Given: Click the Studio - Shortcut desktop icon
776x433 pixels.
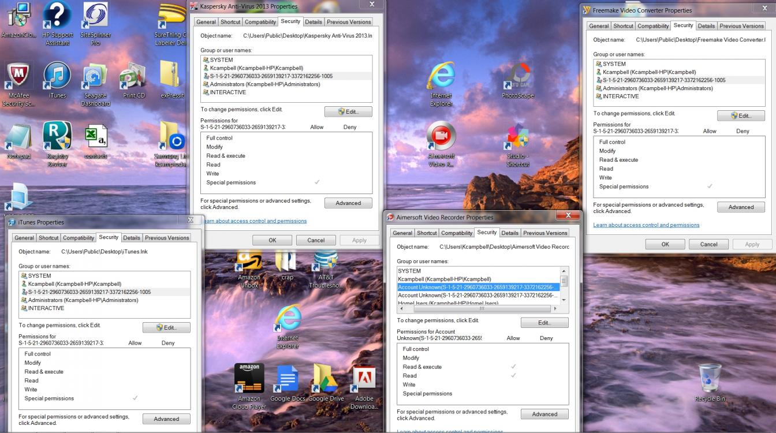Looking at the screenshot, I should (x=518, y=145).
